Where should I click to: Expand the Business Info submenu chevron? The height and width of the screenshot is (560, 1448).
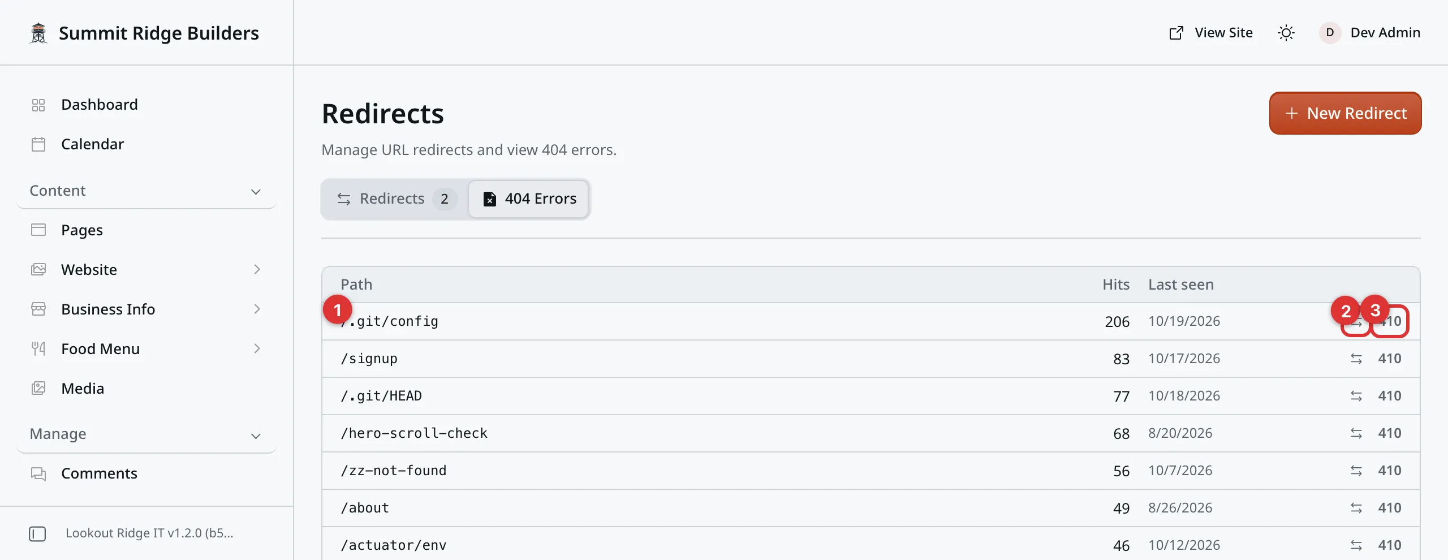click(x=257, y=309)
